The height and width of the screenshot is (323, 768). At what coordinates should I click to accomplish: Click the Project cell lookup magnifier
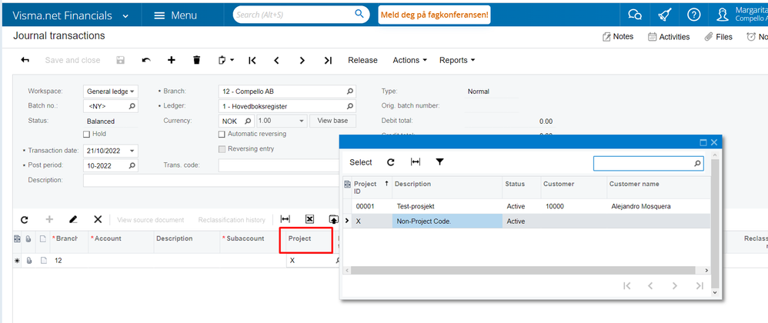coord(338,261)
